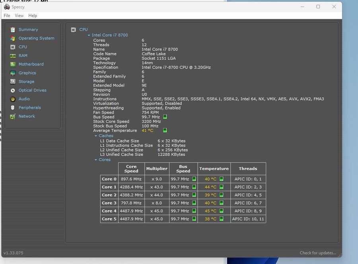Open the View menu
Image resolution: width=358 pixels, height=264 pixels.
click(x=19, y=16)
